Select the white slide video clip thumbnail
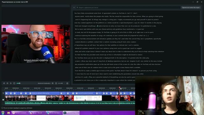The image size is (204, 115). coord(41,98)
